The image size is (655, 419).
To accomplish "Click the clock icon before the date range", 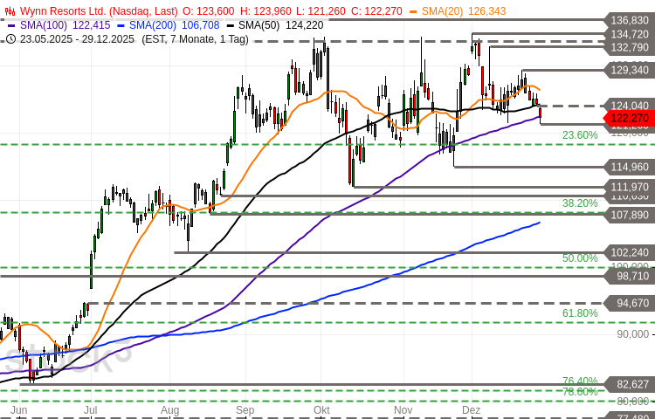I will [x=10, y=38].
